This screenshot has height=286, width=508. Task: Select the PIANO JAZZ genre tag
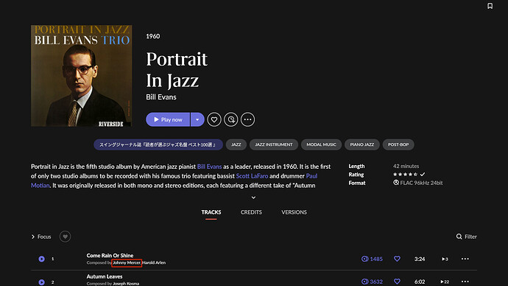coord(362,144)
